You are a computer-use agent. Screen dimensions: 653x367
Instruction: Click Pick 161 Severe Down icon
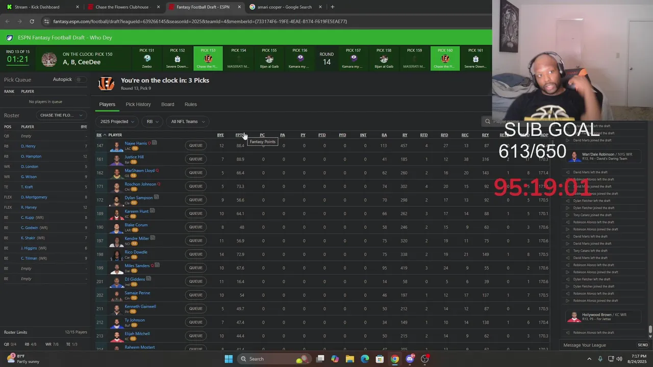pyautogui.click(x=475, y=59)
